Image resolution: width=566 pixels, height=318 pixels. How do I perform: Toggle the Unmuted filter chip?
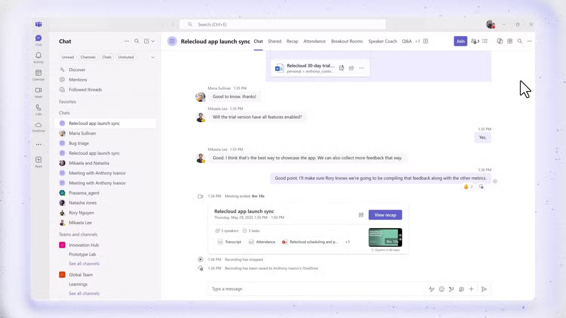126,57
